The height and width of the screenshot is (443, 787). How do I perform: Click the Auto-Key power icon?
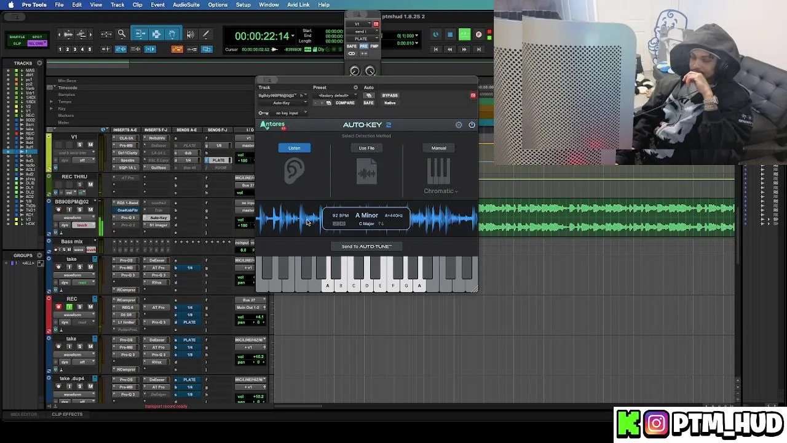[472, 125]
